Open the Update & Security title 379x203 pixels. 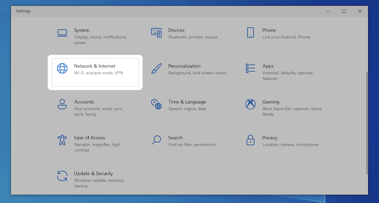tap(93, 174)
